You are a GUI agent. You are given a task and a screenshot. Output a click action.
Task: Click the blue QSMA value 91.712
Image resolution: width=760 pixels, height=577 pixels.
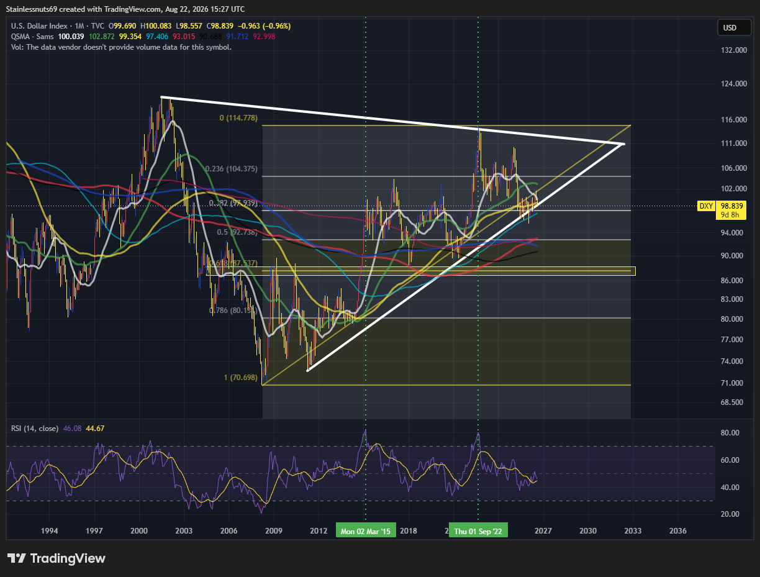(237, 37)
